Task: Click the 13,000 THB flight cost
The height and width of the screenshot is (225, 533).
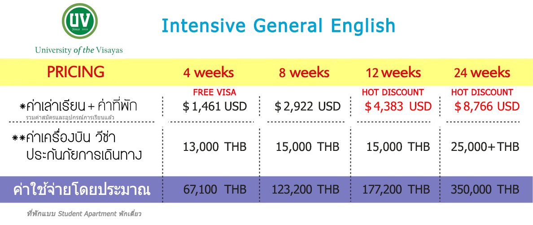Action: (x=214, y=147)
